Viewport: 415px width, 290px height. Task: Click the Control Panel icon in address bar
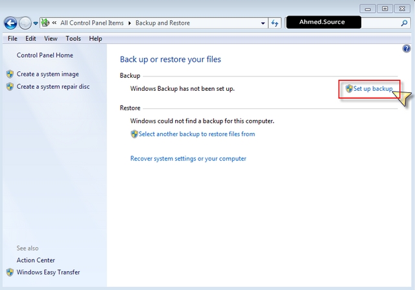coord(45,23)
